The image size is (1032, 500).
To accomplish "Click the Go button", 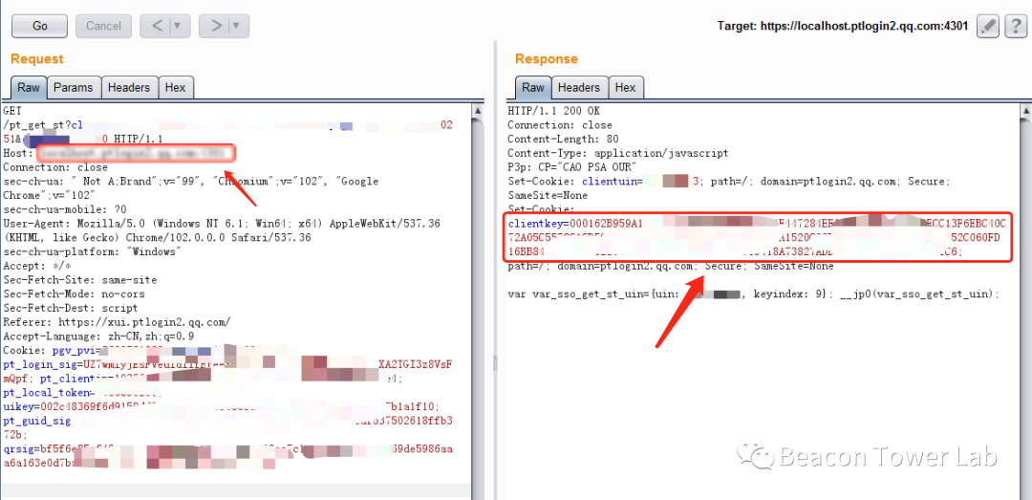I will (39, 27).
